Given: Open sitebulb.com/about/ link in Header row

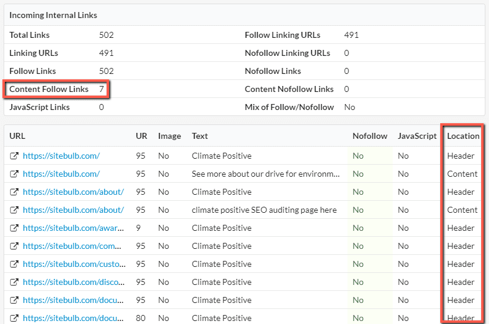Looking at the screenshot, I should 73,192.
